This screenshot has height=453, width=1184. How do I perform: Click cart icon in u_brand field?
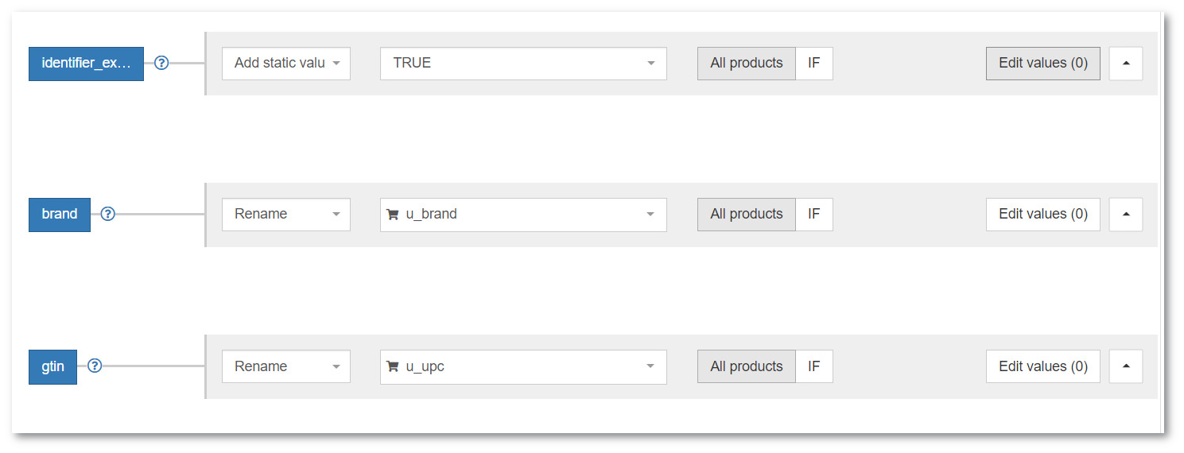(392, 215)
